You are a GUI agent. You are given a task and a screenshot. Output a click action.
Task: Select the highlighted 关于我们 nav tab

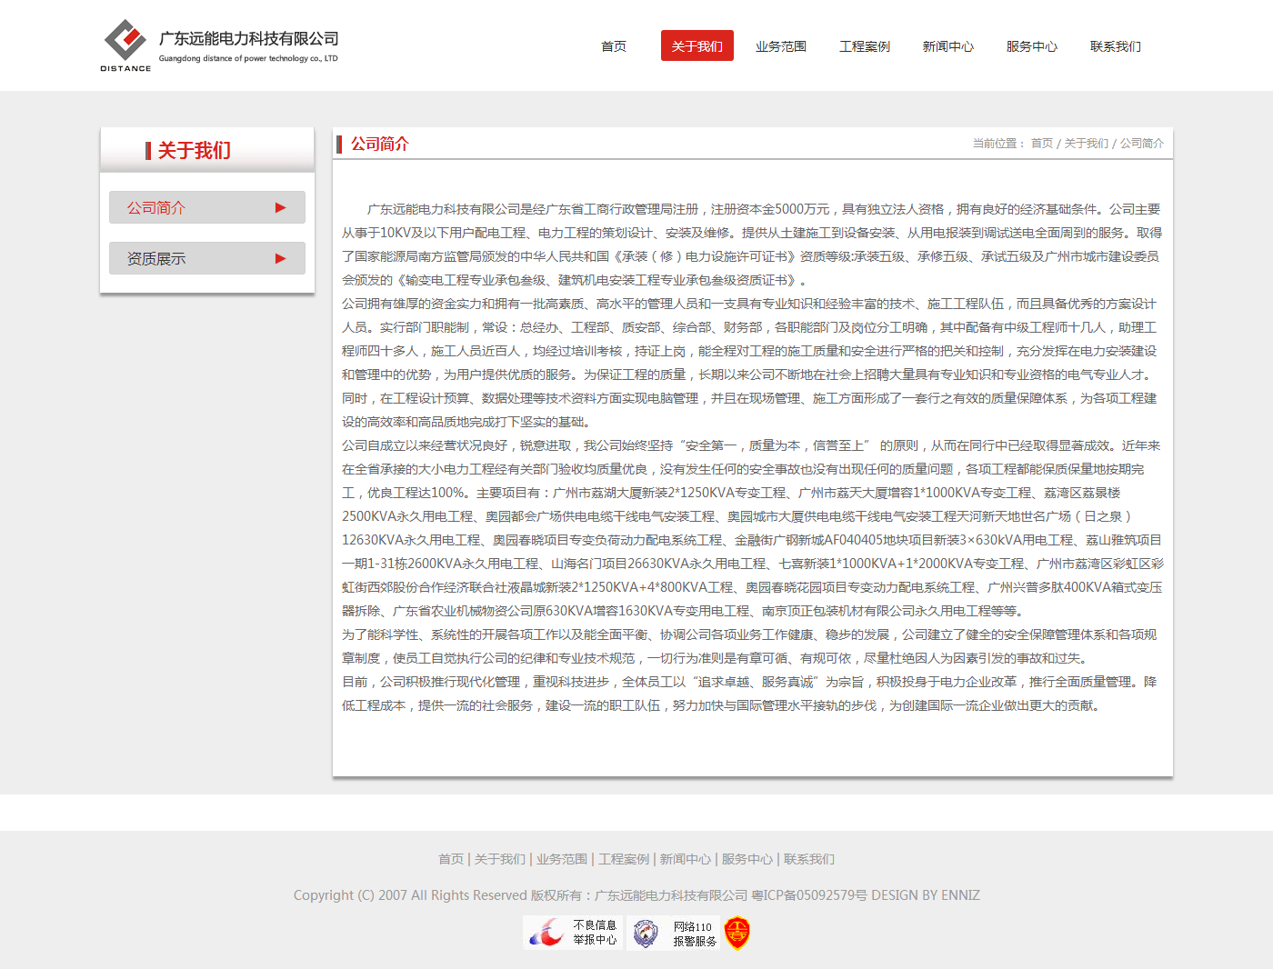click(697, 46)
